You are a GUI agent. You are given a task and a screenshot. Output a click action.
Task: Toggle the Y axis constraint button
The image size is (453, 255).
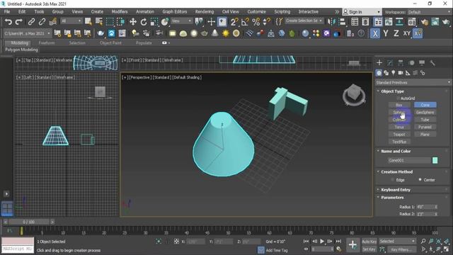pyautogui.click(x=386, y=33)
